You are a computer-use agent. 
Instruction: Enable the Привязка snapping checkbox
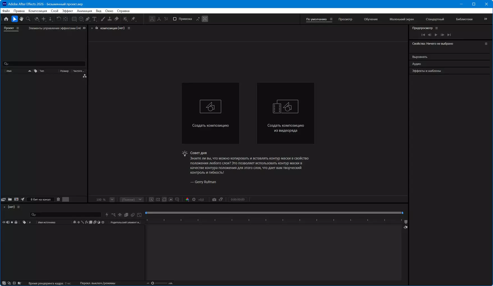[175, 19]
